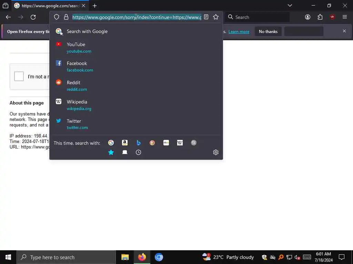This screenshot has height=264, width=353.
Task: Open Firefox View in the tab bar
Action: [x=6, y=5]
